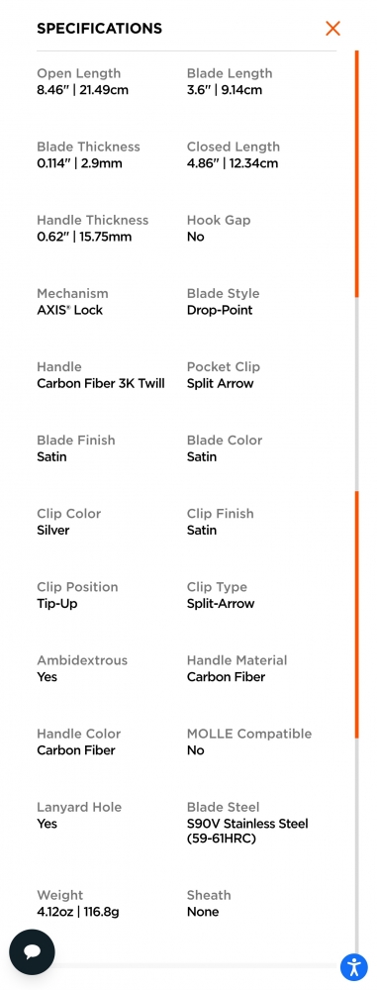
Task: Click the Blade Length value 3.6" | 9.14cm
Action: (225, 90)
